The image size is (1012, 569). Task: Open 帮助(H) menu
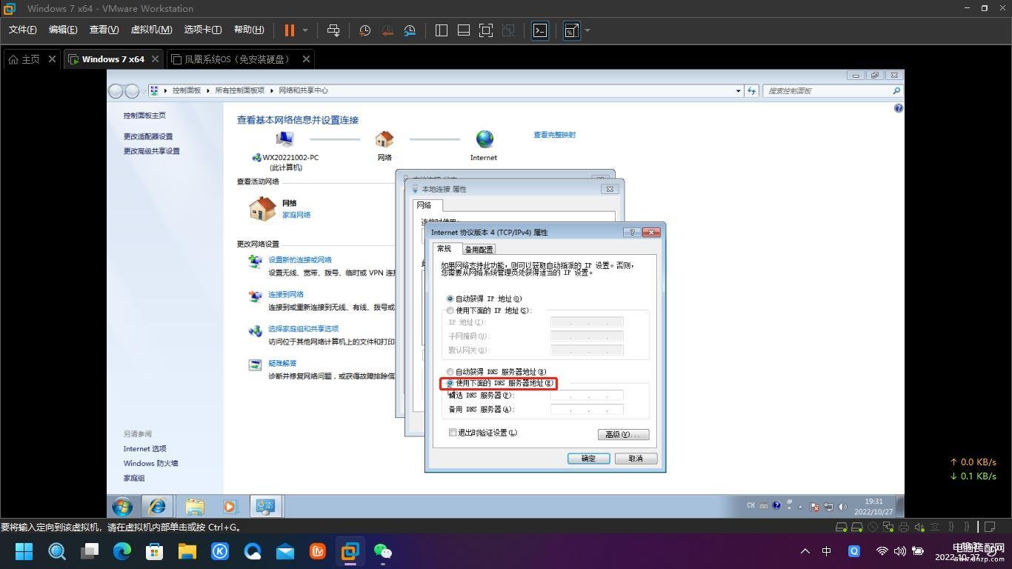point(249,30)
